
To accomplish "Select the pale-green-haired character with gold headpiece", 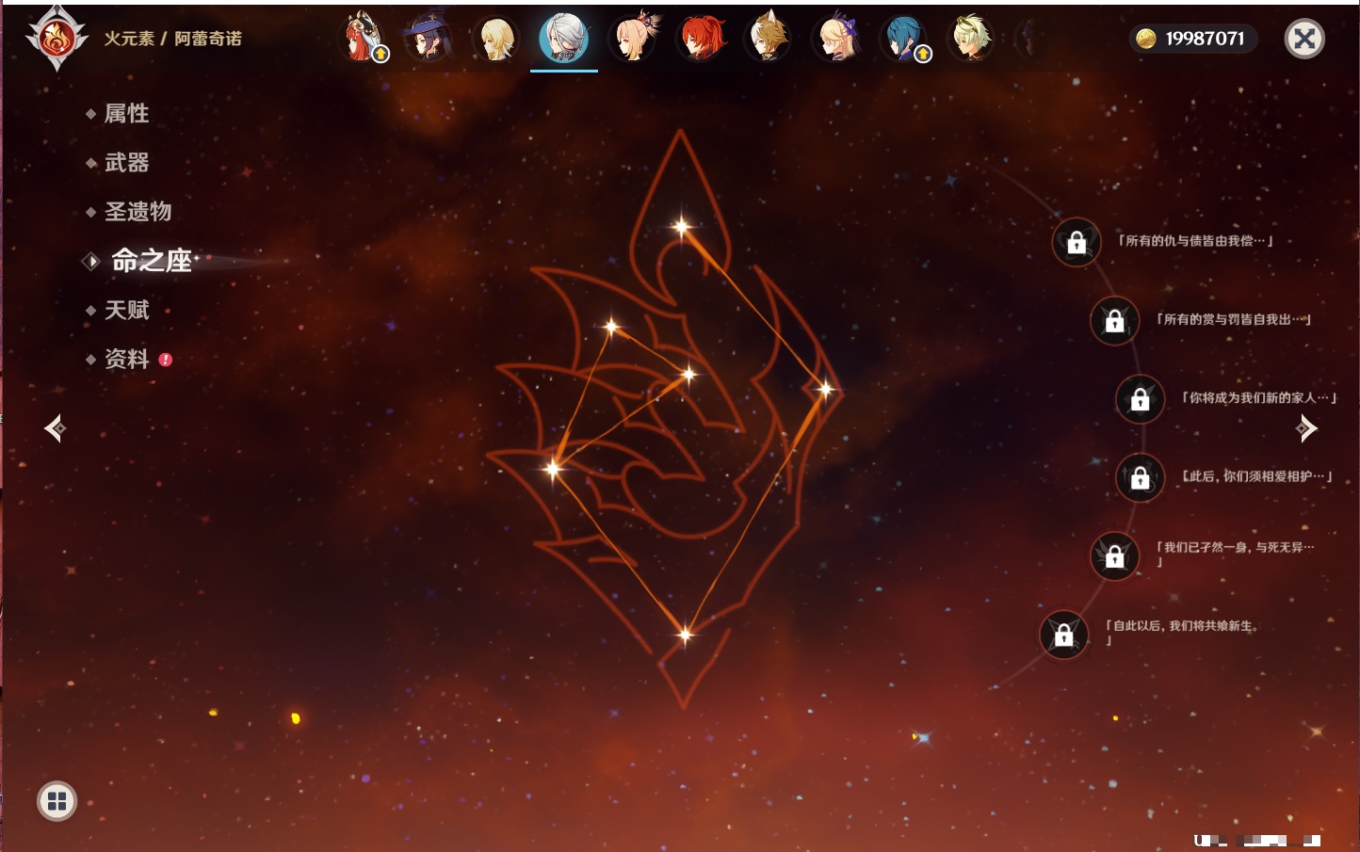I will pyautogui.click(x=972, y=39).
